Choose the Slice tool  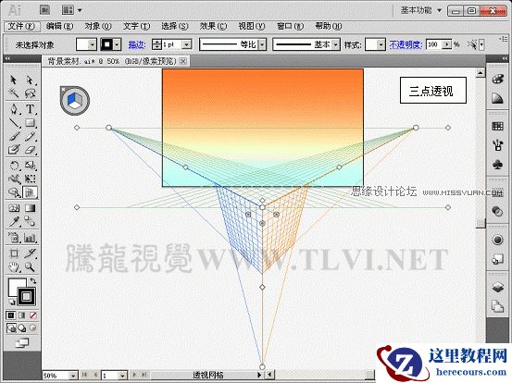pyautogui.click(x=30, y=253)
